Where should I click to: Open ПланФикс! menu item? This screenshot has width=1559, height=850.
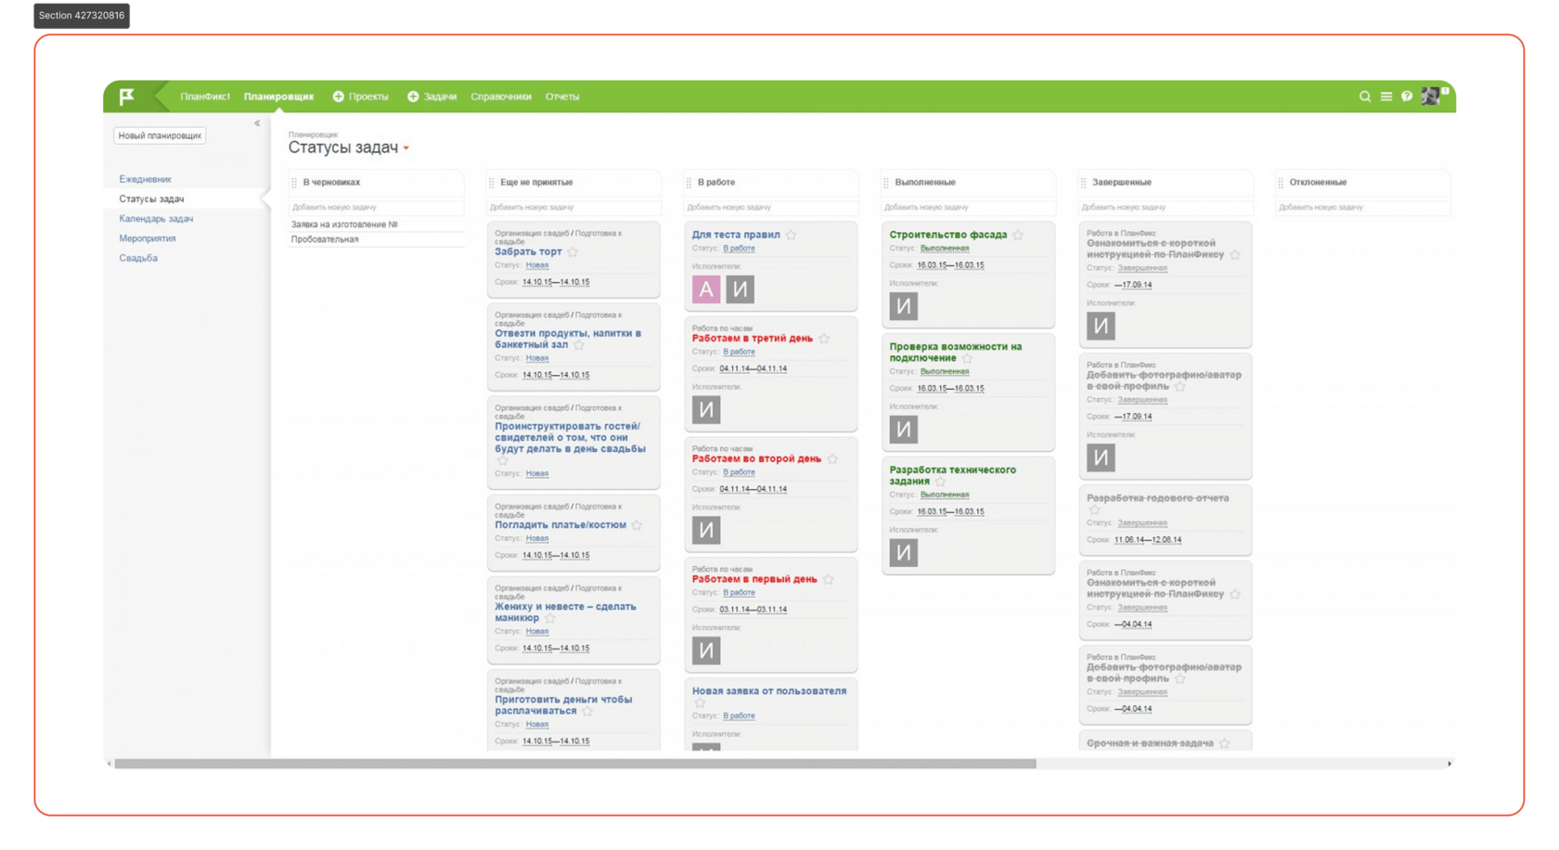click(x=205, y=97)
